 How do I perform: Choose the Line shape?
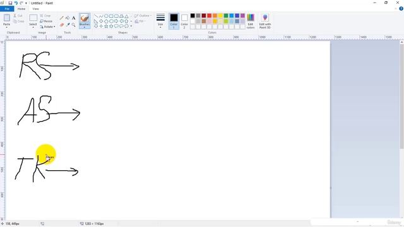(x=96, y=16)
